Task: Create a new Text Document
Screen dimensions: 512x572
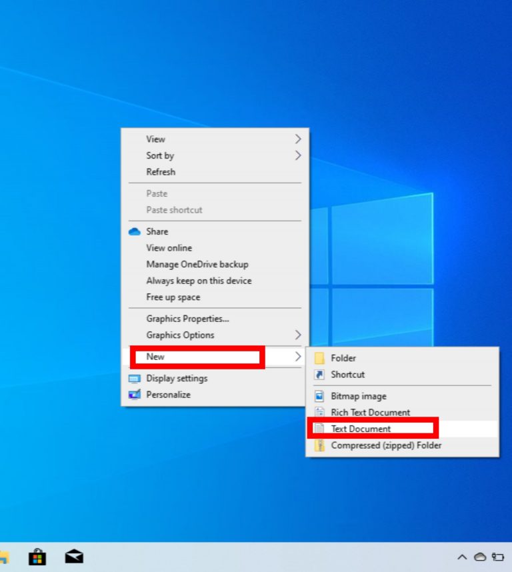Action: coord(402,429)
